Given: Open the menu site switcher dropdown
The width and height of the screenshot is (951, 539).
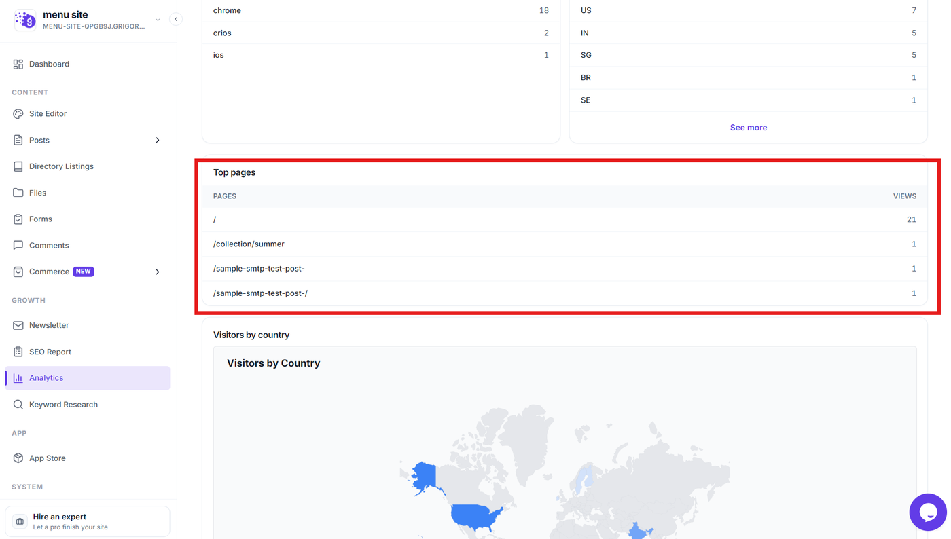Looking at the screenshot, I should point(158,20).
